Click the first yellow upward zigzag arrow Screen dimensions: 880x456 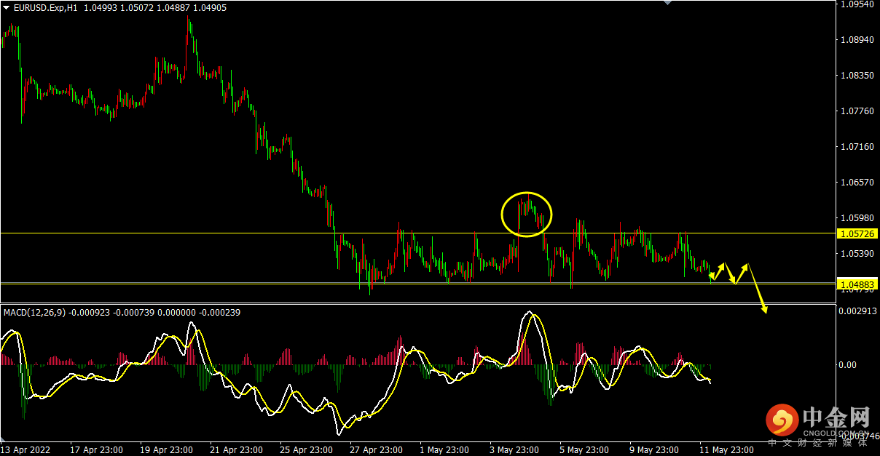click(718, 271)
